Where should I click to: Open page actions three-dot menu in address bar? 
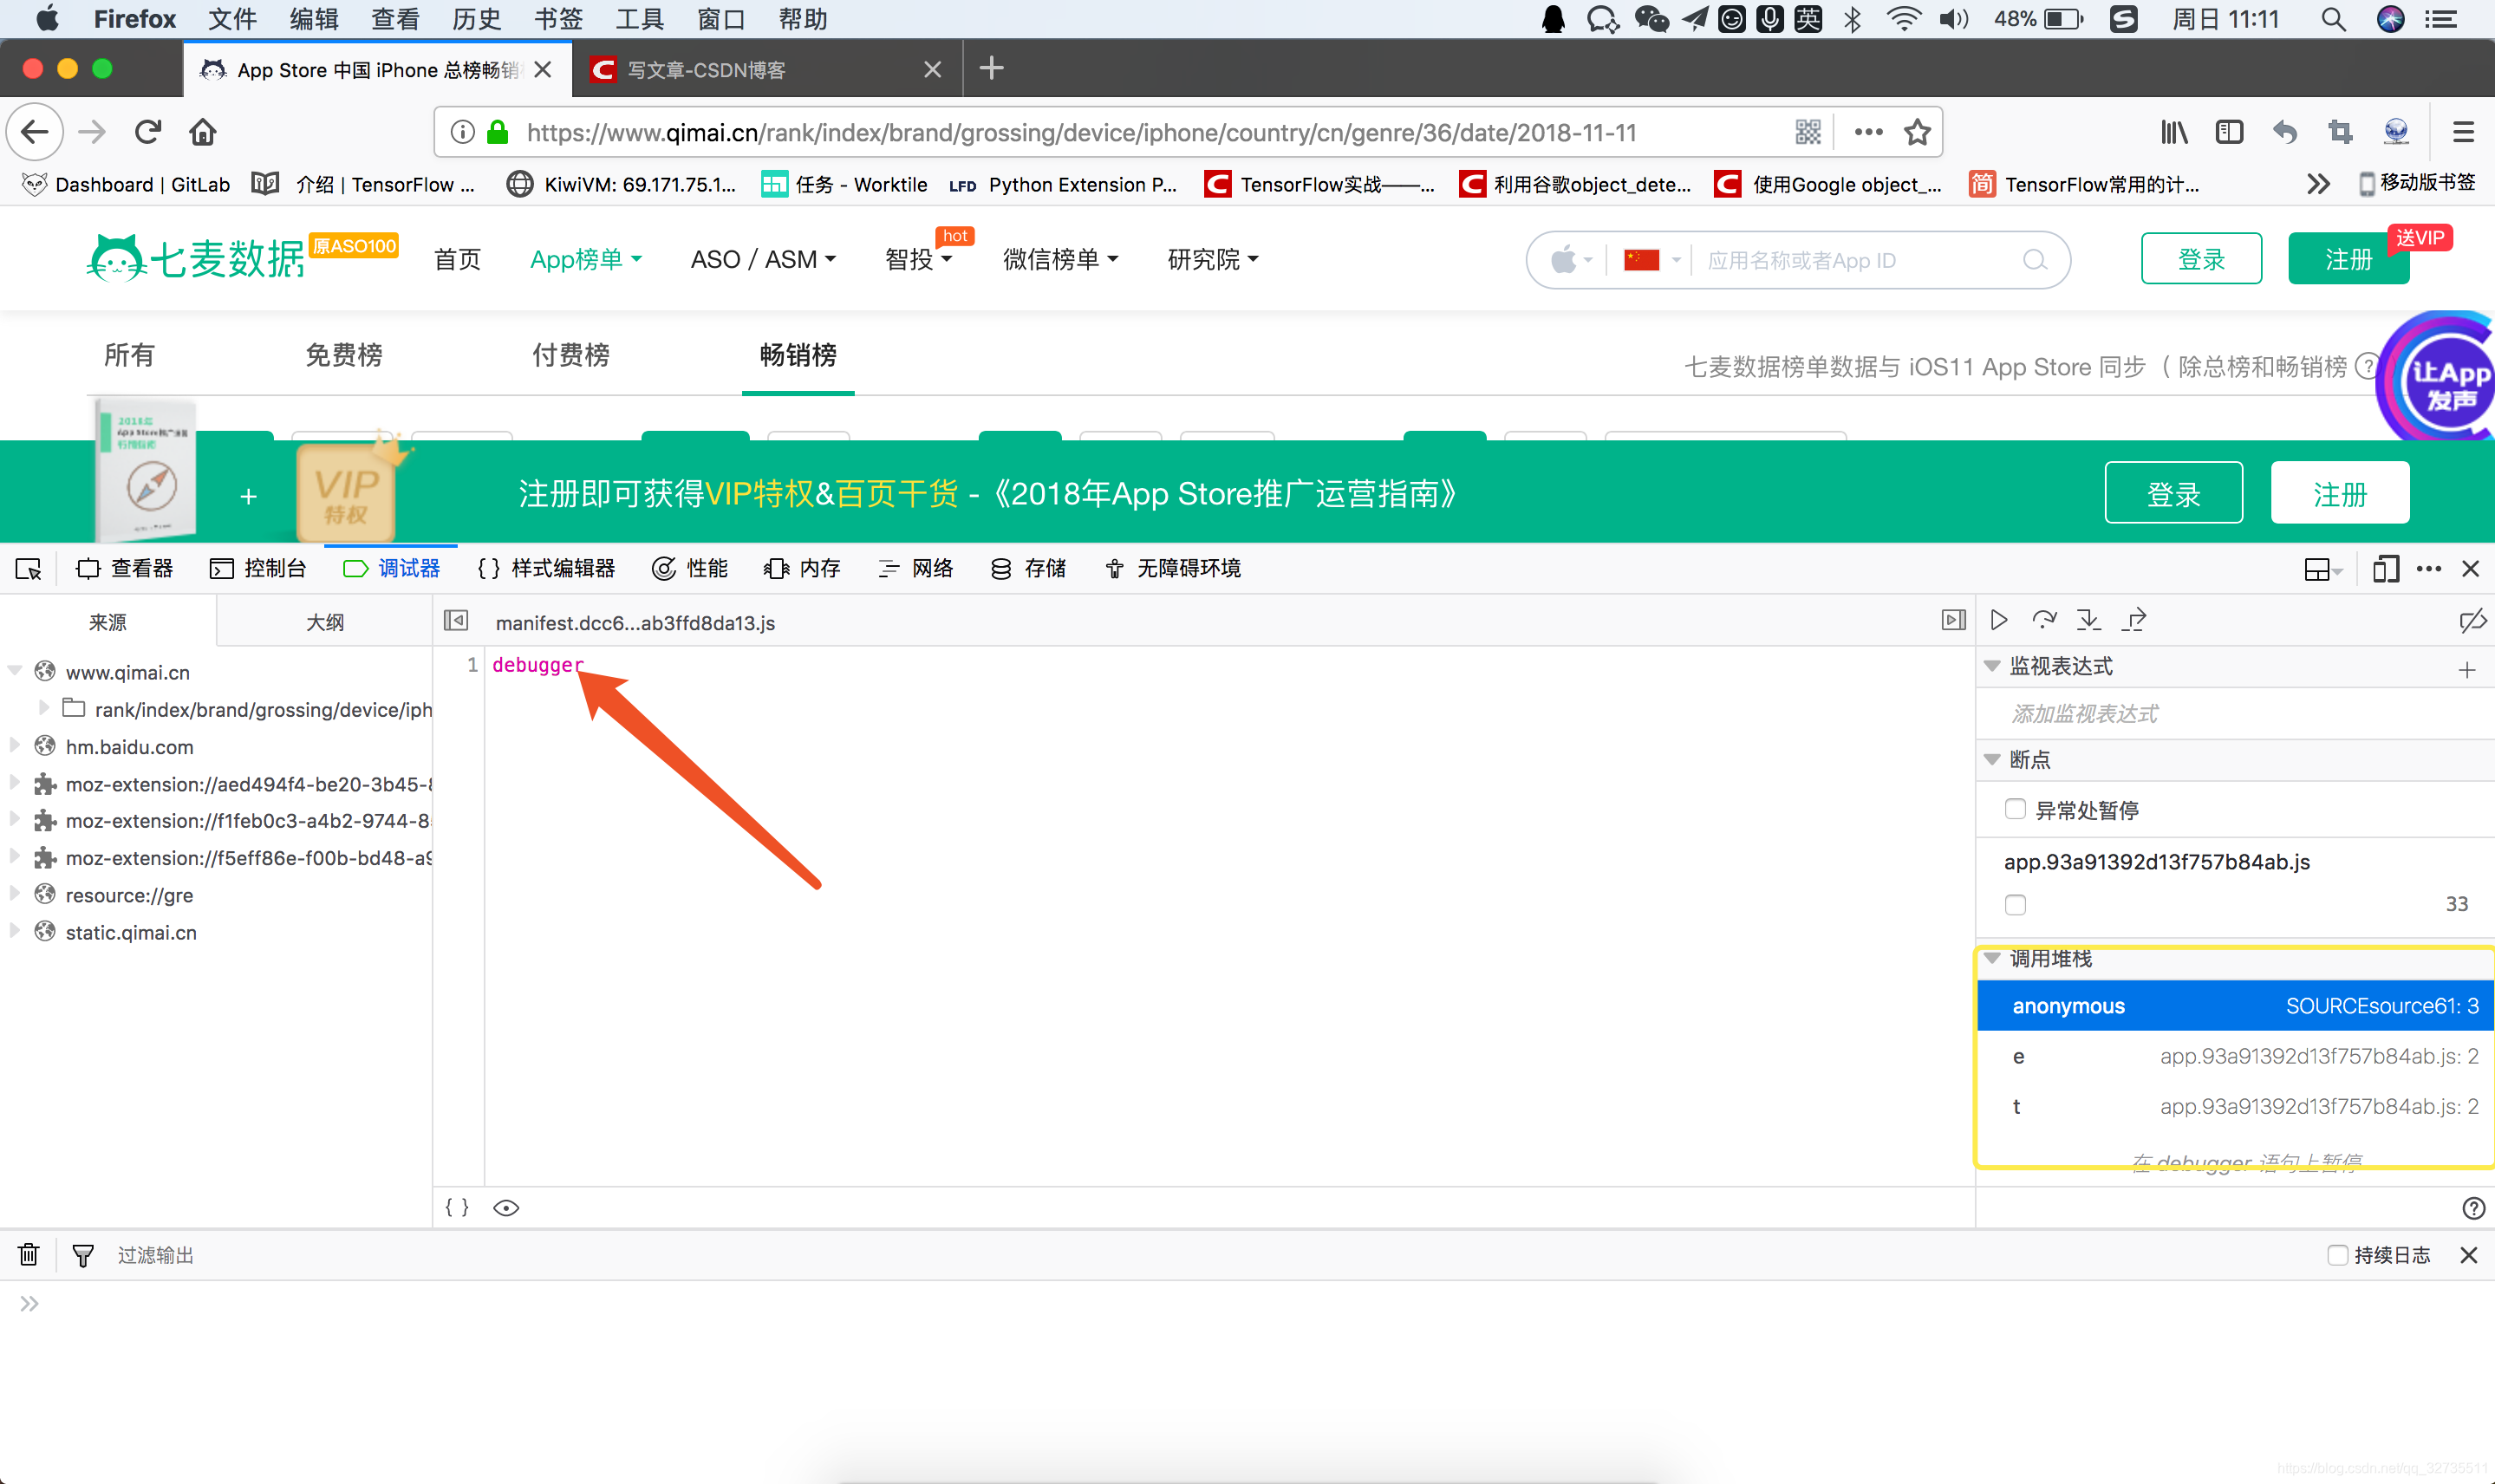click(1868, 132)
